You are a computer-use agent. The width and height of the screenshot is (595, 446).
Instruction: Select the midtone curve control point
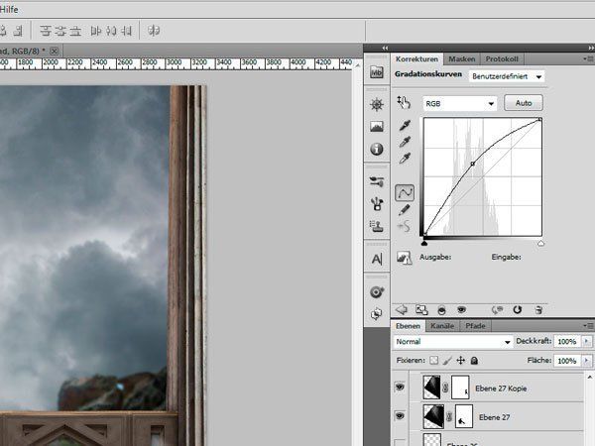point(472,164)
